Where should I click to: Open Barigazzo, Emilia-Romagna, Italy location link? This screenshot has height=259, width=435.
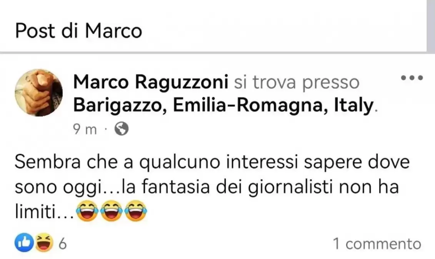click(223, 106)
